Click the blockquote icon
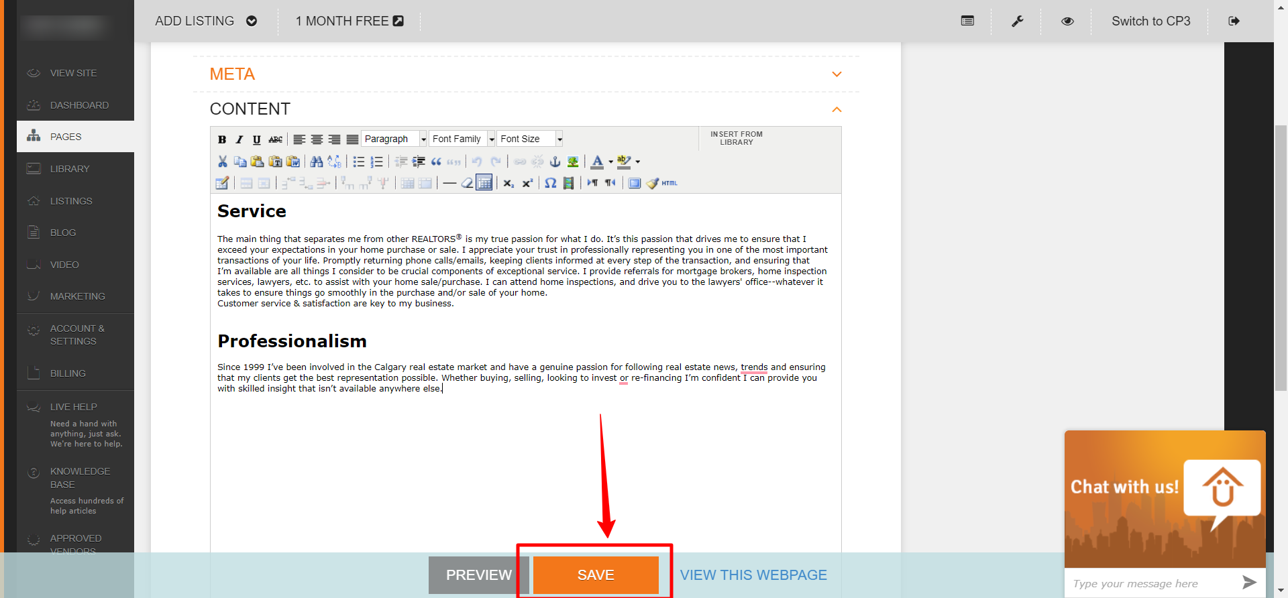The width and height of the screenshot is (1288, 598). click(436, 162)
